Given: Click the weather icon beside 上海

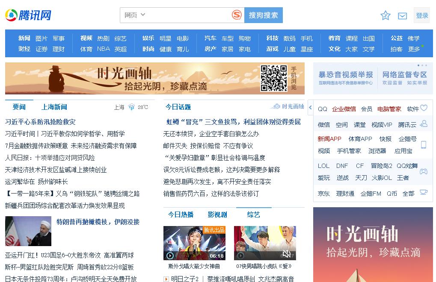Looking at the screenshot, I should (131, 107).
